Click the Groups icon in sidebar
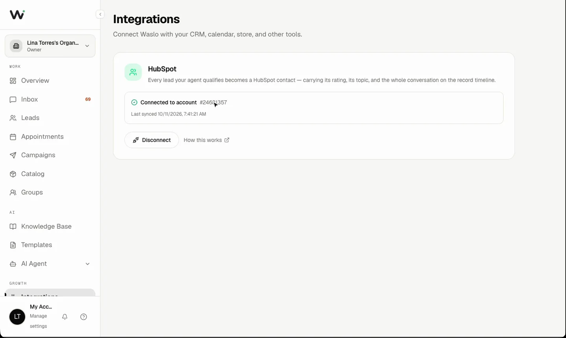 pyautogui.click(x=13, y=193)
